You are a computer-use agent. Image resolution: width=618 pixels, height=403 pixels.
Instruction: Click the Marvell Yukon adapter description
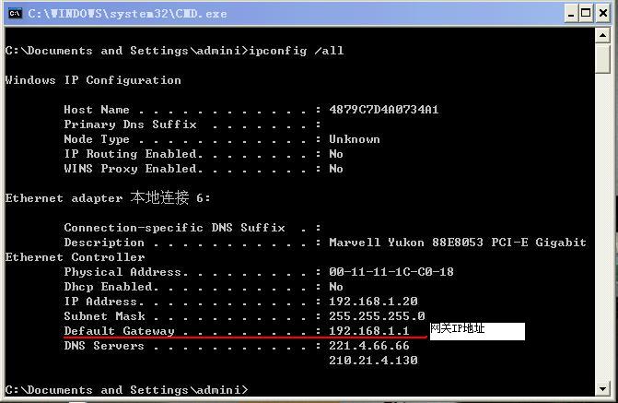(x=457, y=243)
